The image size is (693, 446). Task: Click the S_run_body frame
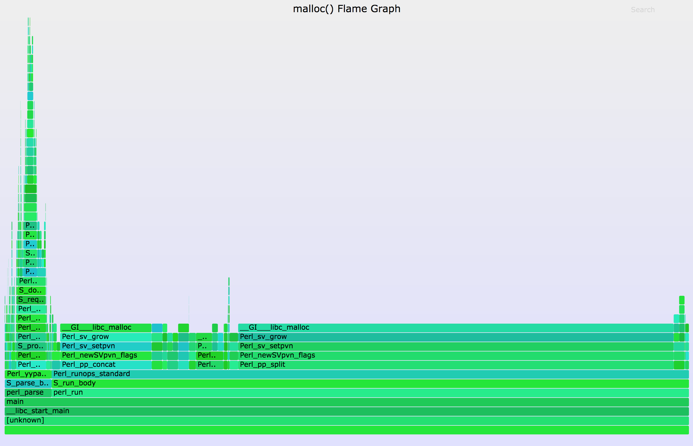[370, 383]
